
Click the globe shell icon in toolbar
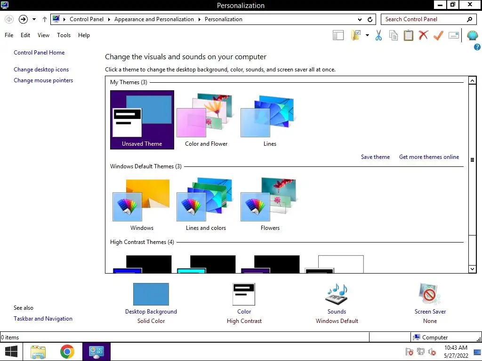[473, 35]
